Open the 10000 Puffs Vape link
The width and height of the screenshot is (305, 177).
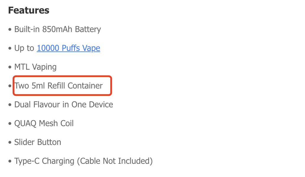pyautogui.click(x=68, y=48)
